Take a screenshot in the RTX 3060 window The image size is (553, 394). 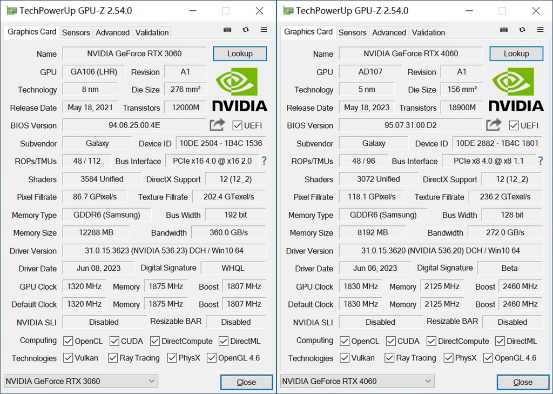click(227, 30)
